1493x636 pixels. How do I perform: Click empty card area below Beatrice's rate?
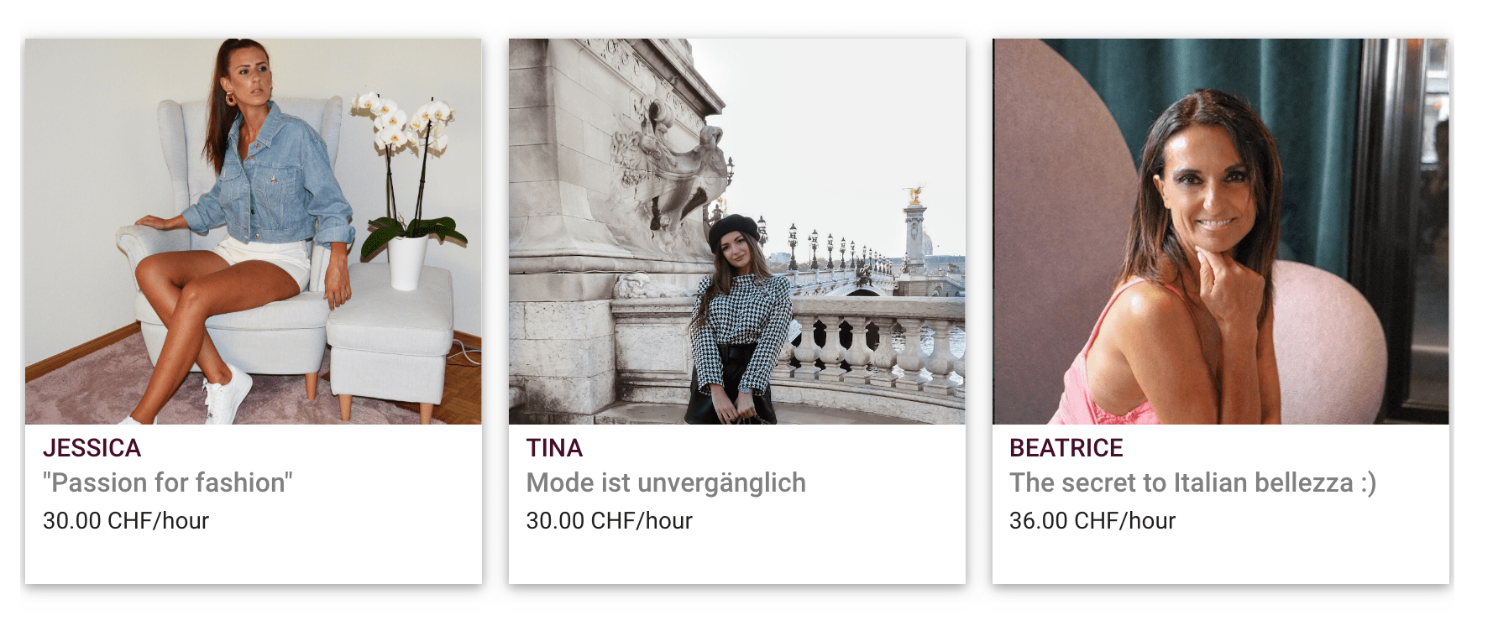pyautogui.click(x=1221, y=560)
